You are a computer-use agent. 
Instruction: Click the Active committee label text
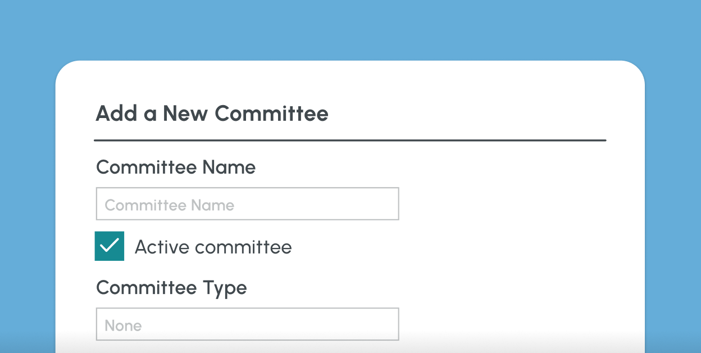[x=212, y=246]
